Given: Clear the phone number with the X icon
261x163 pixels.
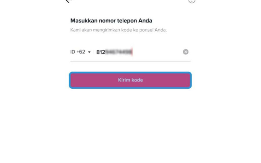Looking at the screenshot, I should click(x=186, y=52).
